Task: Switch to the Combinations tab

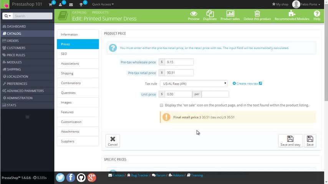Action: pyautogui.click(x=78, y=83)
